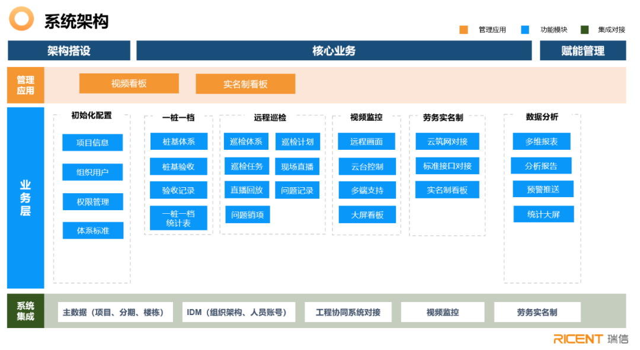
Task: Select the 预警推送 module
Action: (x=543, y=189)
